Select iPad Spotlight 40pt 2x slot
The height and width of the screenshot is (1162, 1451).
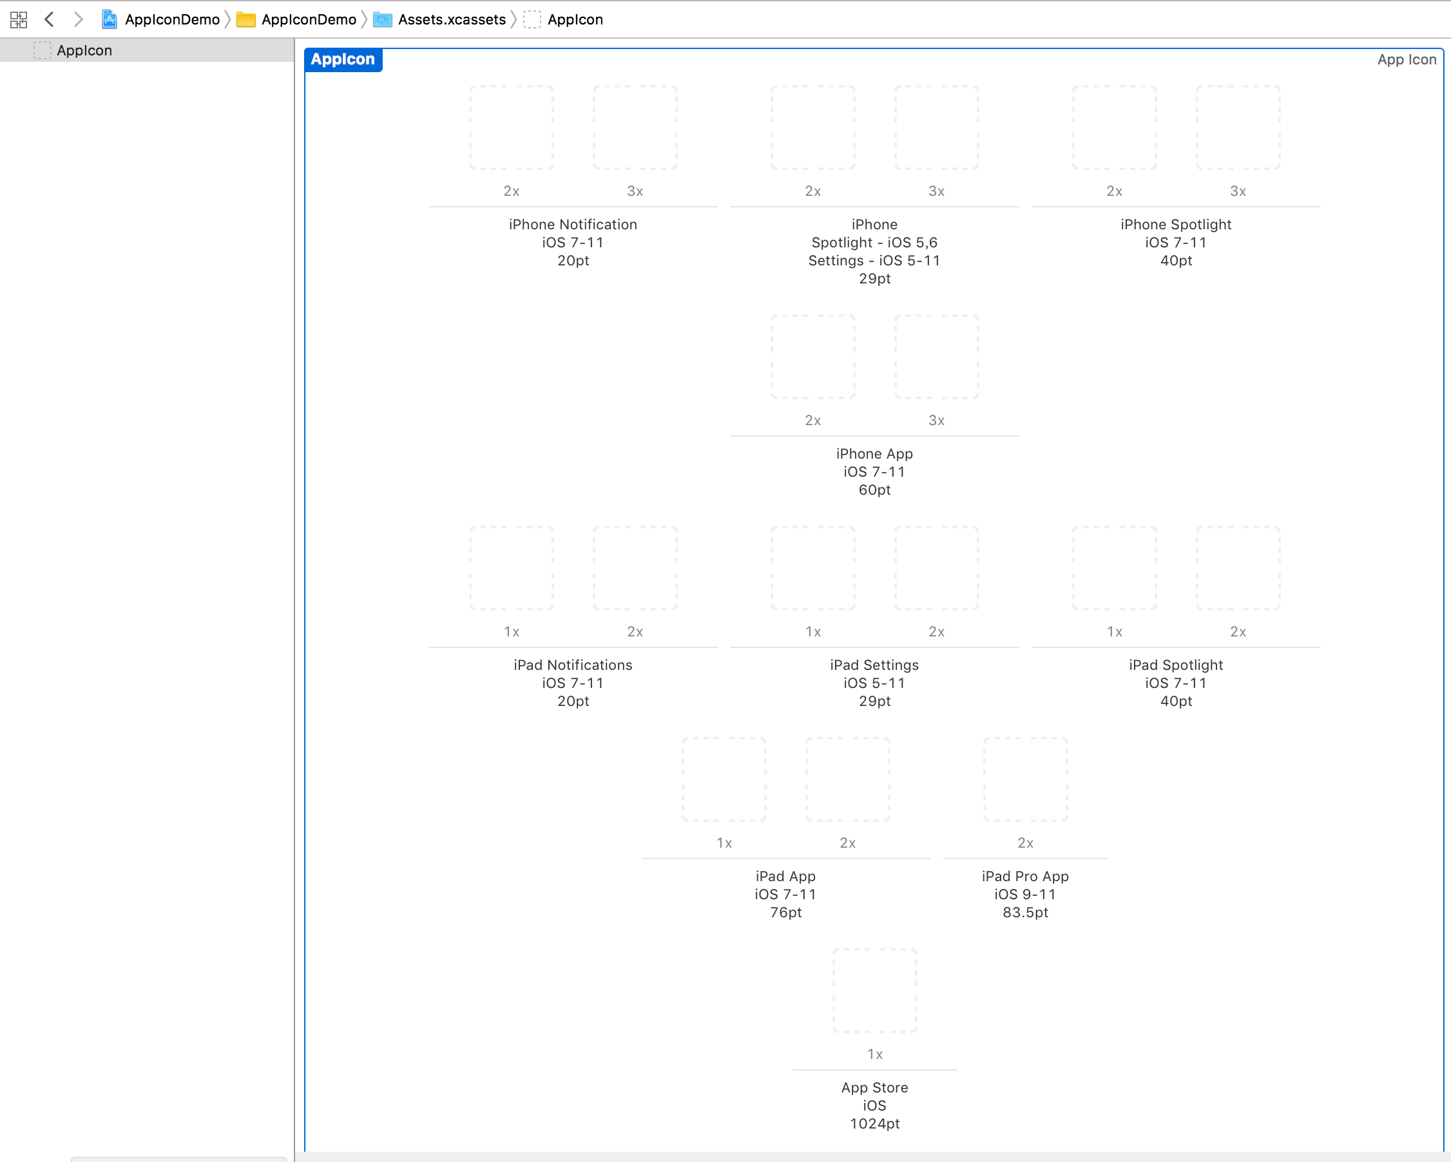[1238, 568]
